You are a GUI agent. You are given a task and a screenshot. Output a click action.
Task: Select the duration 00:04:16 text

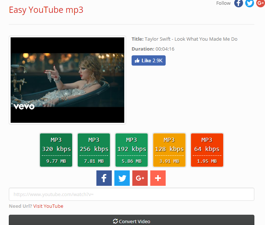(165, 49)
